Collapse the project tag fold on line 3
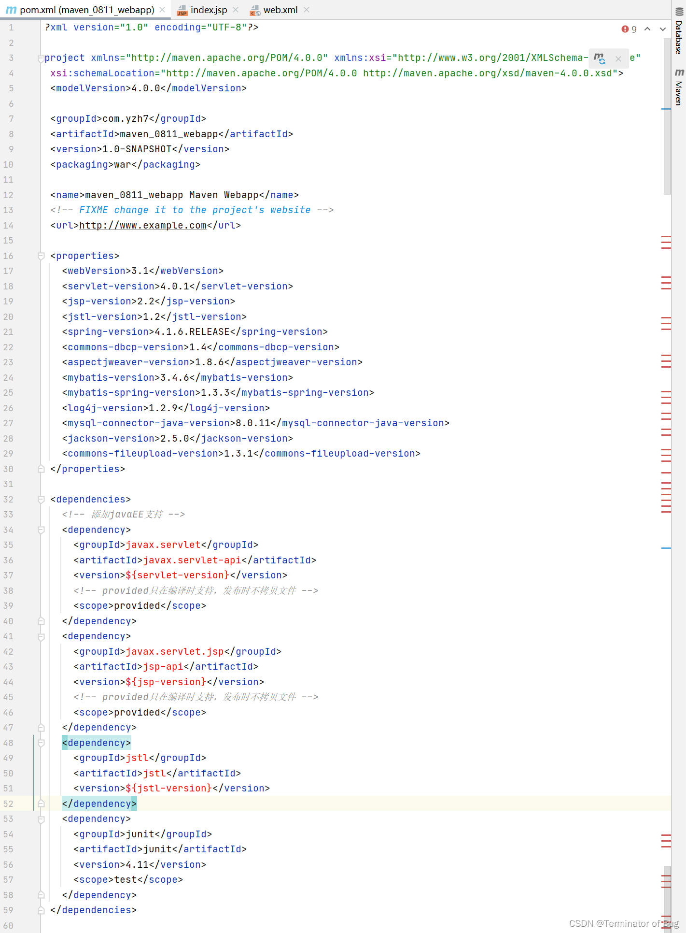 click(41, 58)
